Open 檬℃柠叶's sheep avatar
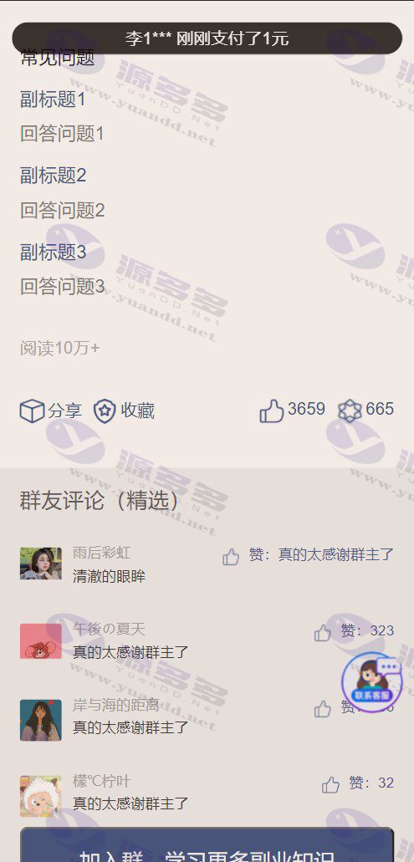Viewport: 414px width, 862px height. click(x=41, y=796)
